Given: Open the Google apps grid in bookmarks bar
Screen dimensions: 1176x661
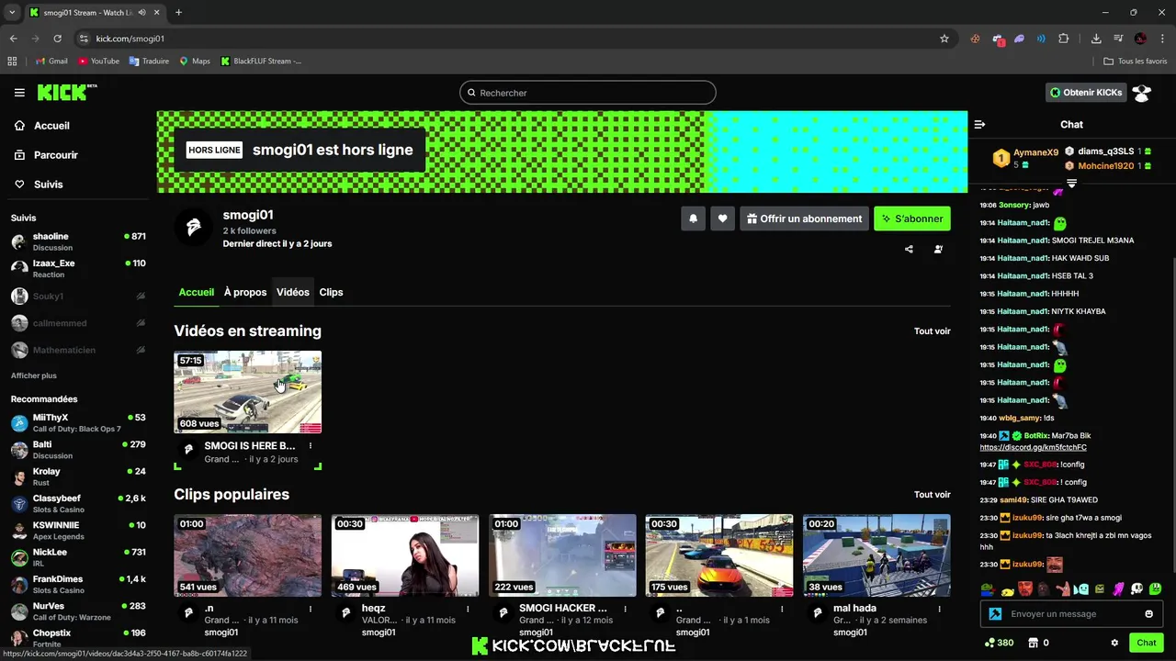Looking at the screenshot, I should [x=12, y=62].
